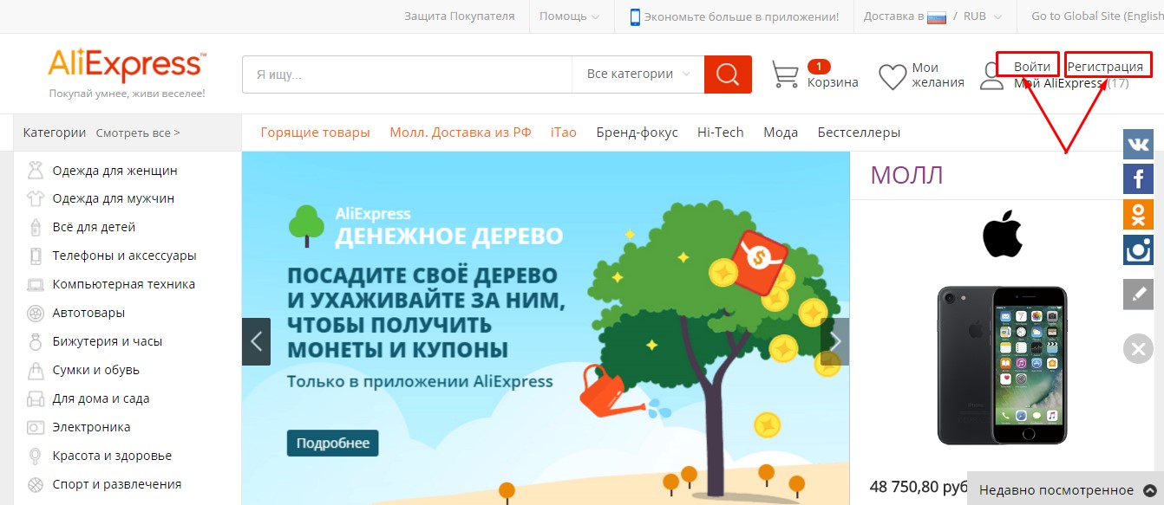1164x505 pixels.
Task: Click the Instagram camera icon
Action: tap(1138, 249)
